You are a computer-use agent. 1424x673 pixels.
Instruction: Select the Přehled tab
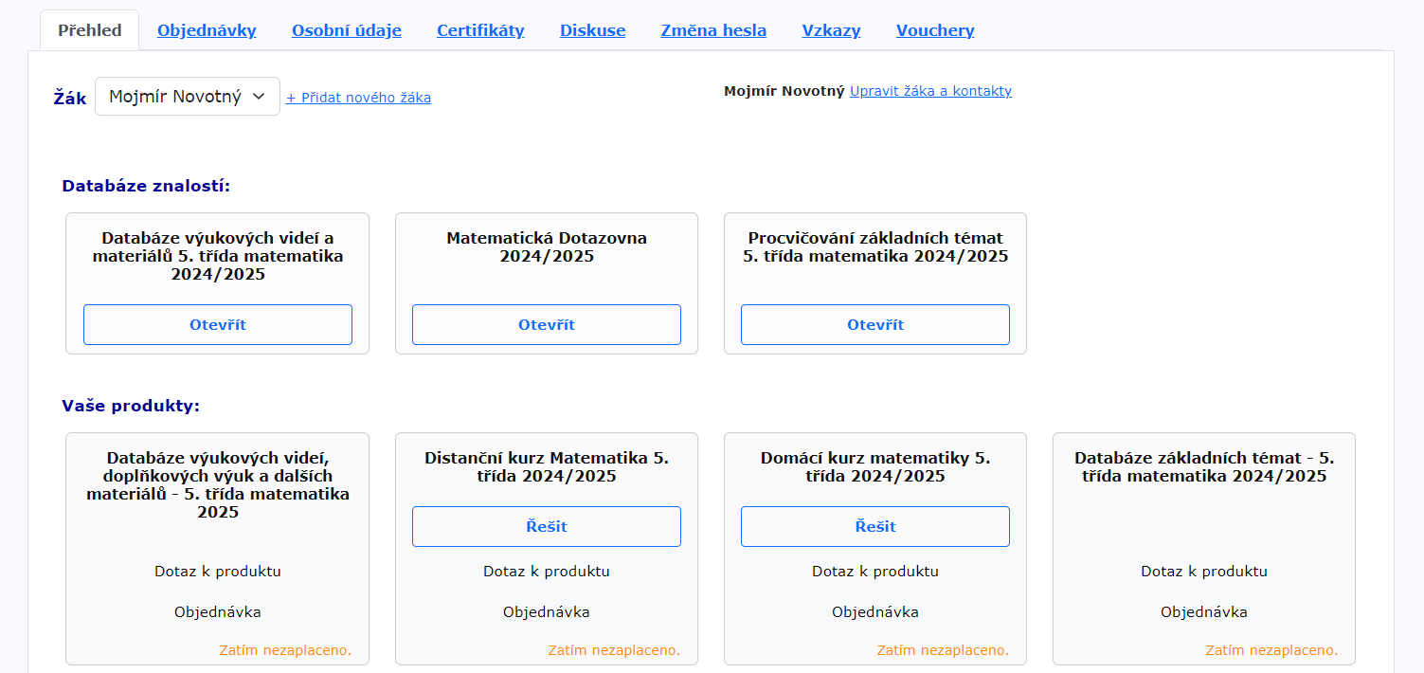(90, 30)
